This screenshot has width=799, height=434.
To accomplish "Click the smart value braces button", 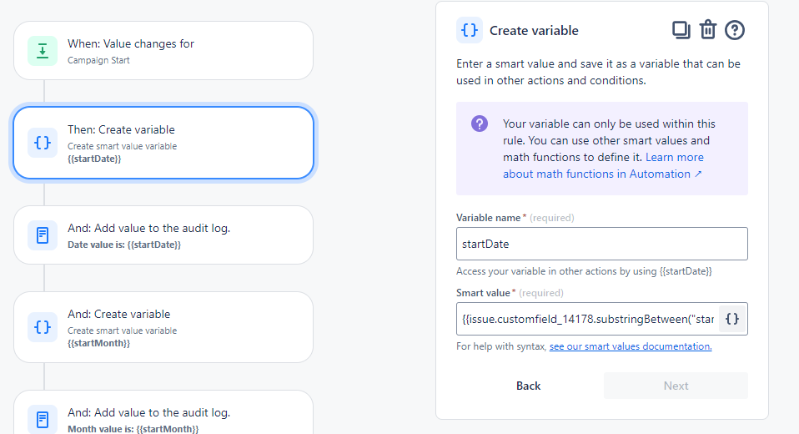I will (x=731, y=319).
